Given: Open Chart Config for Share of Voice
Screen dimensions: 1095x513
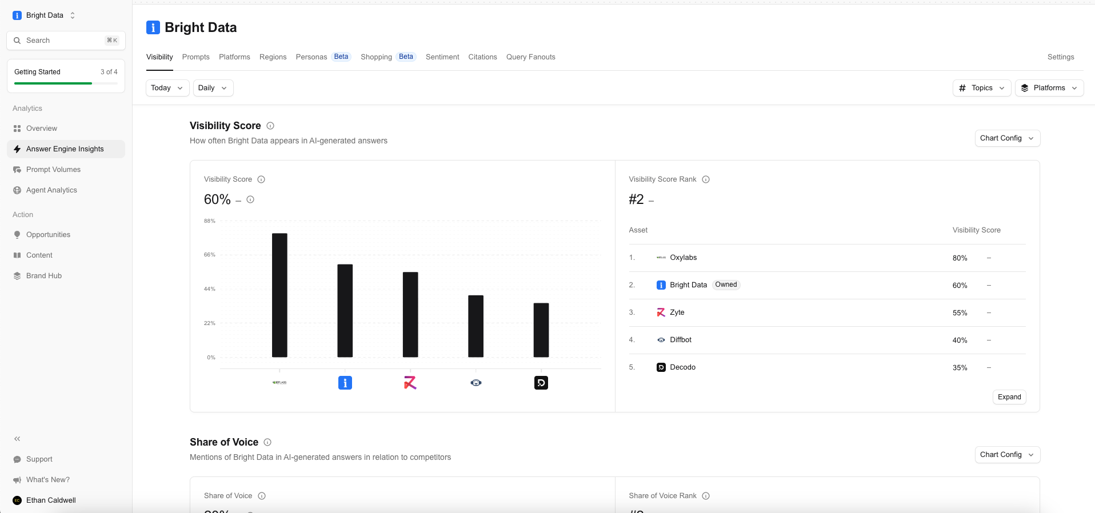Looking at the screenshot, I should [x=1008, y=455].
